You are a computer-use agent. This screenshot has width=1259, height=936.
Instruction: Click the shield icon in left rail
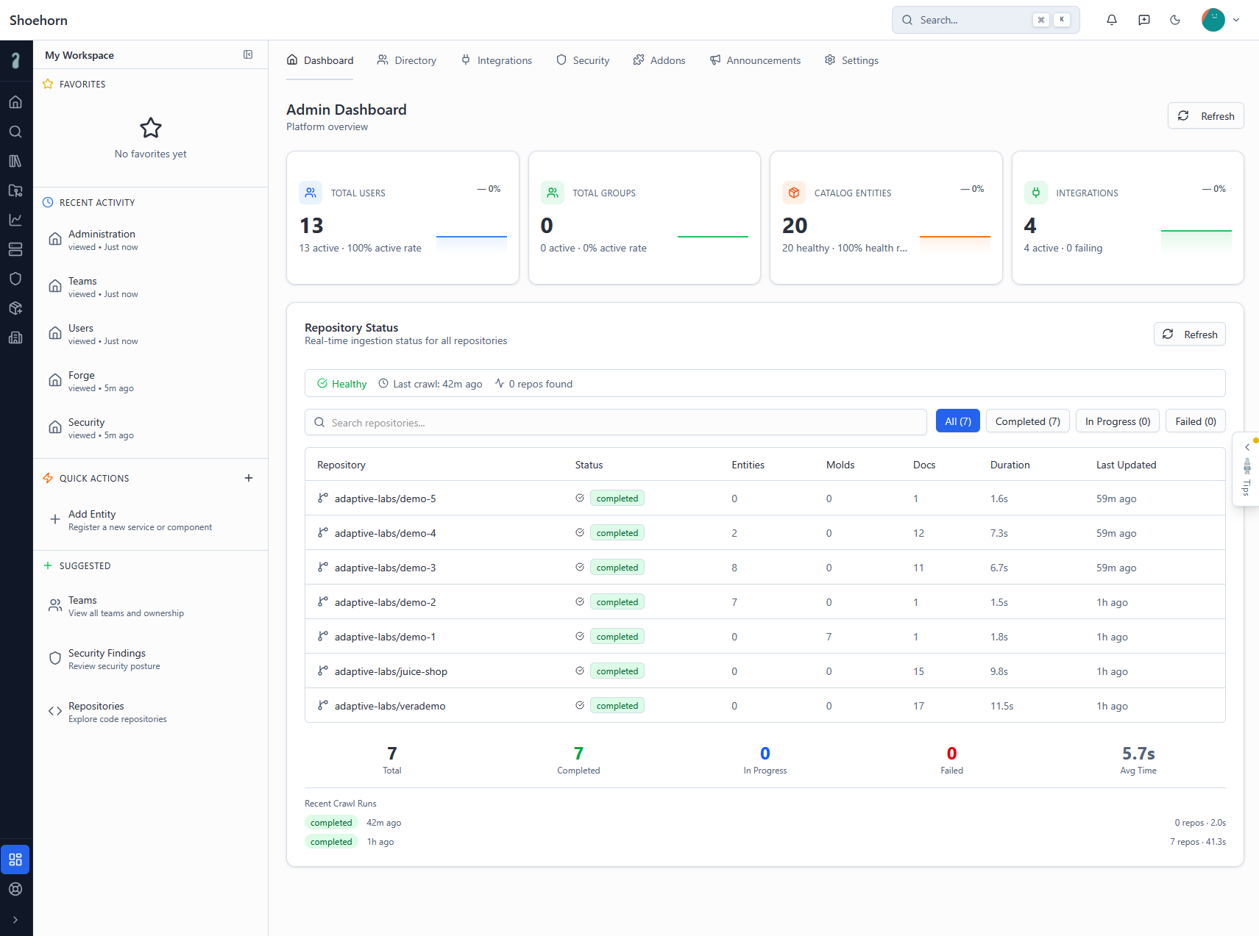tap(15, 279)
